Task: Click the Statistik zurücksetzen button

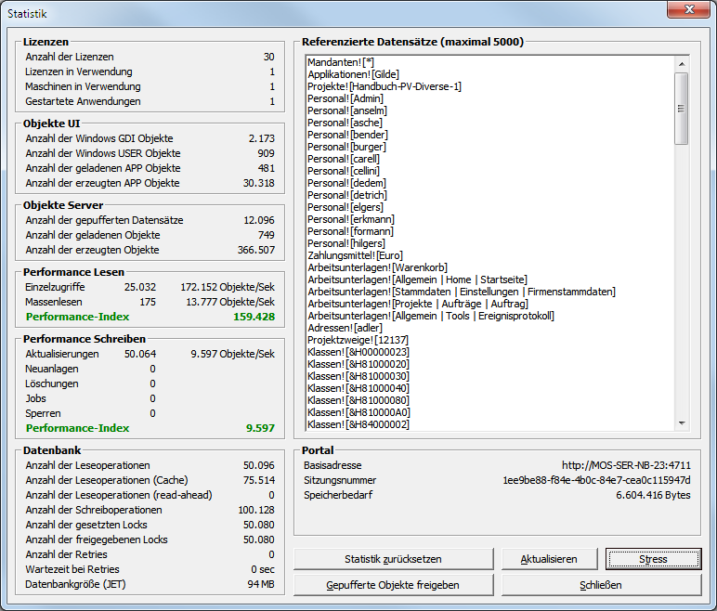Action: click(x=391, y=559)
